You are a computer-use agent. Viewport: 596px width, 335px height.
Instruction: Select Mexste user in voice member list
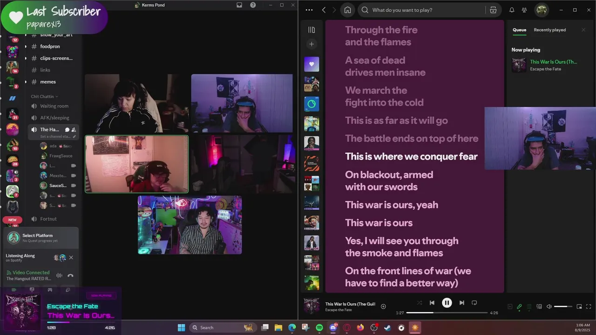58,175
